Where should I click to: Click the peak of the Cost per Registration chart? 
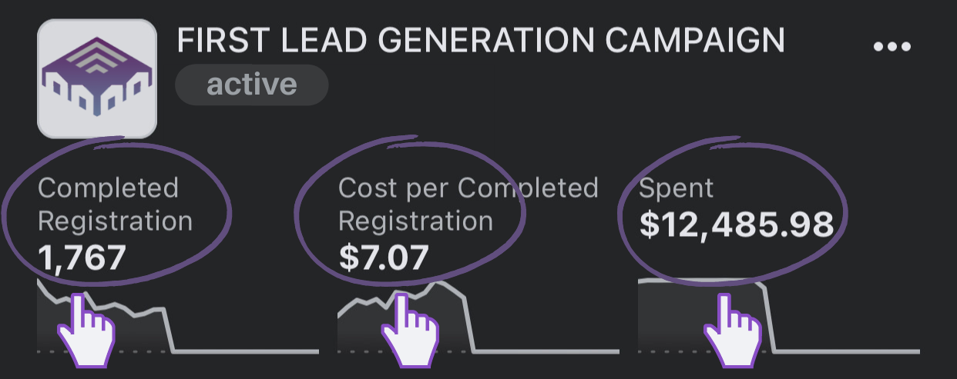pyautogui.click(x=441, y=284)
